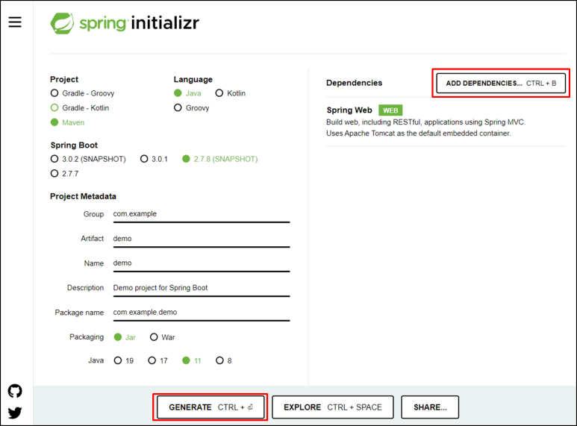Select the Spring Web dependency entry
Viewport: 577px width, 426px height.
pos(446,122)
